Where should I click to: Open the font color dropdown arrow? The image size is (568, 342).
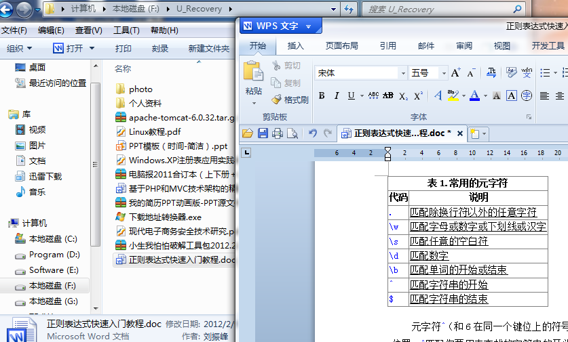[x=485, y=96]
